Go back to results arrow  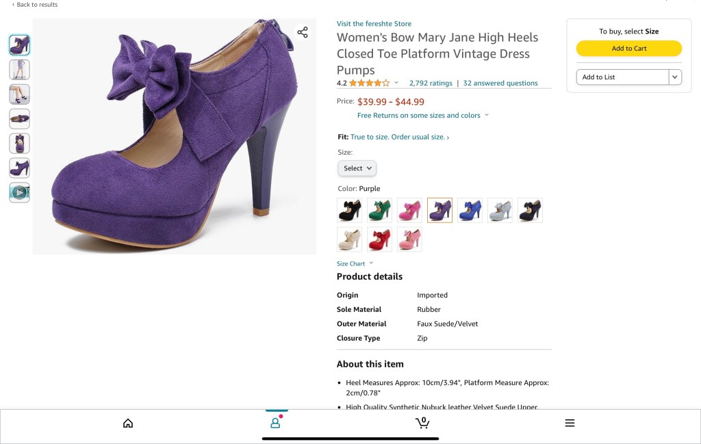pos(13,5)
